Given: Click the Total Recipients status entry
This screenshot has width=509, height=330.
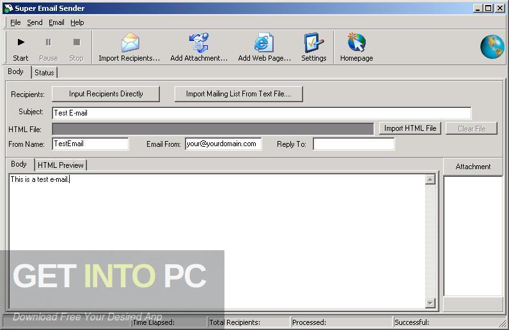Looking at the screenshot, I should pyautogui.click(x=249, y=322).
